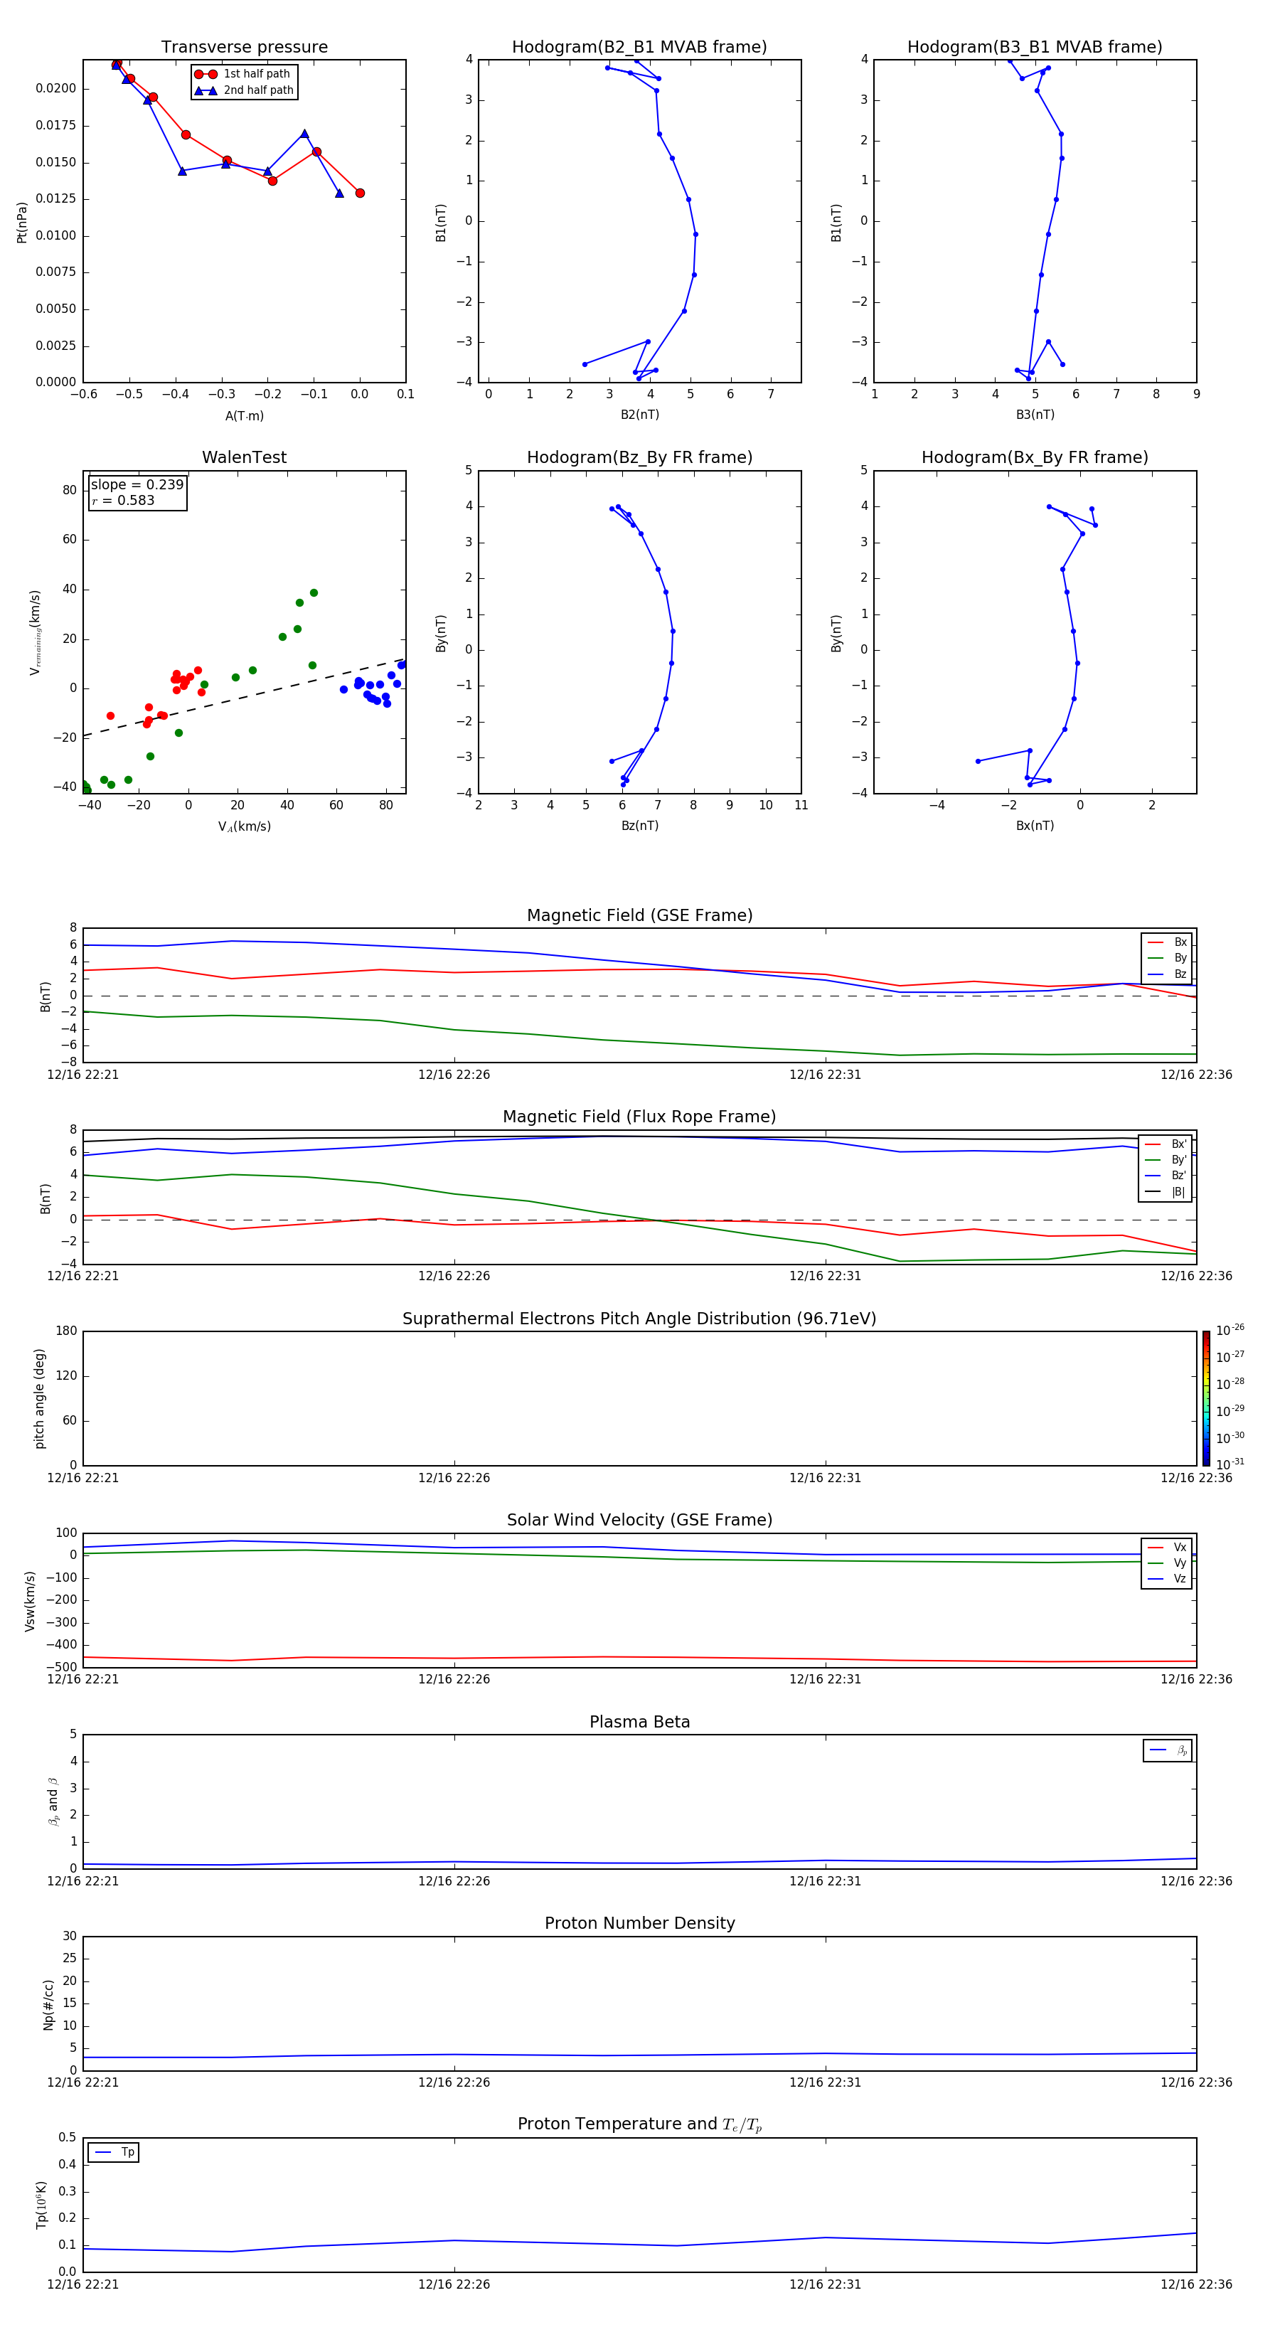The image size is (1280, 2347).
Task: Click the 'slope = 0.239' annotation
Action: (x=137, y=485)
